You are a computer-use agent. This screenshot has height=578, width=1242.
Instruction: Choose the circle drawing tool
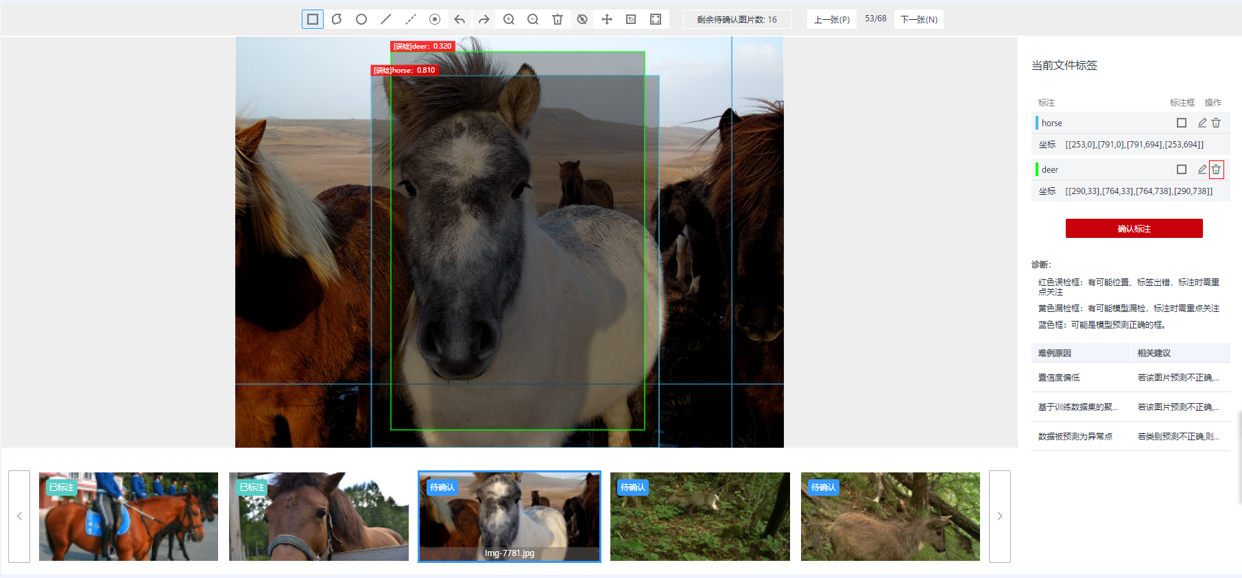coord(361,19)
